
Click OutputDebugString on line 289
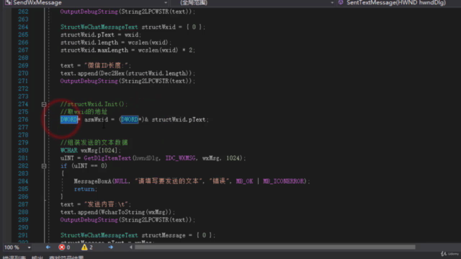[x=89, y=220]
